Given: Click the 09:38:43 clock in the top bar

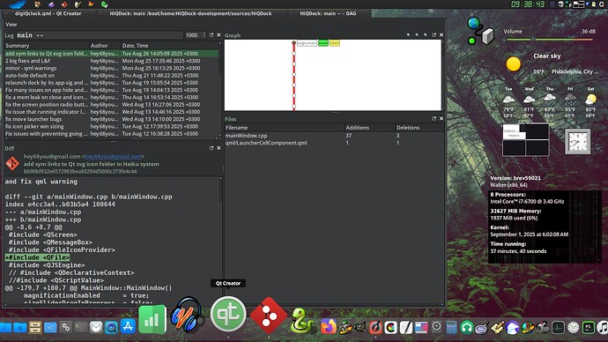Looking at the screenshot, I should point(528,4).
